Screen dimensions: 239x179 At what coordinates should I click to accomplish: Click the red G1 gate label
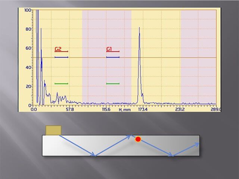pyautogui.click(x=109, y=49)
